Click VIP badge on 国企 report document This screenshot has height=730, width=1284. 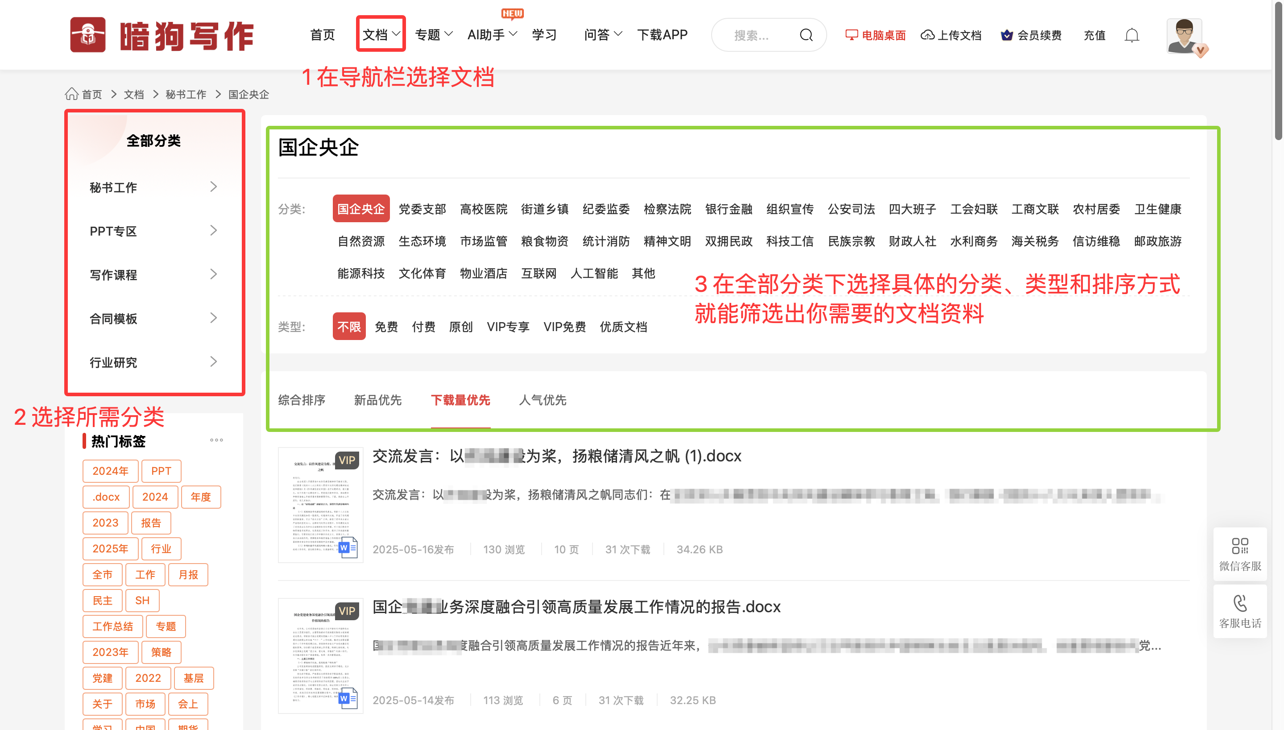click(347, 611)
